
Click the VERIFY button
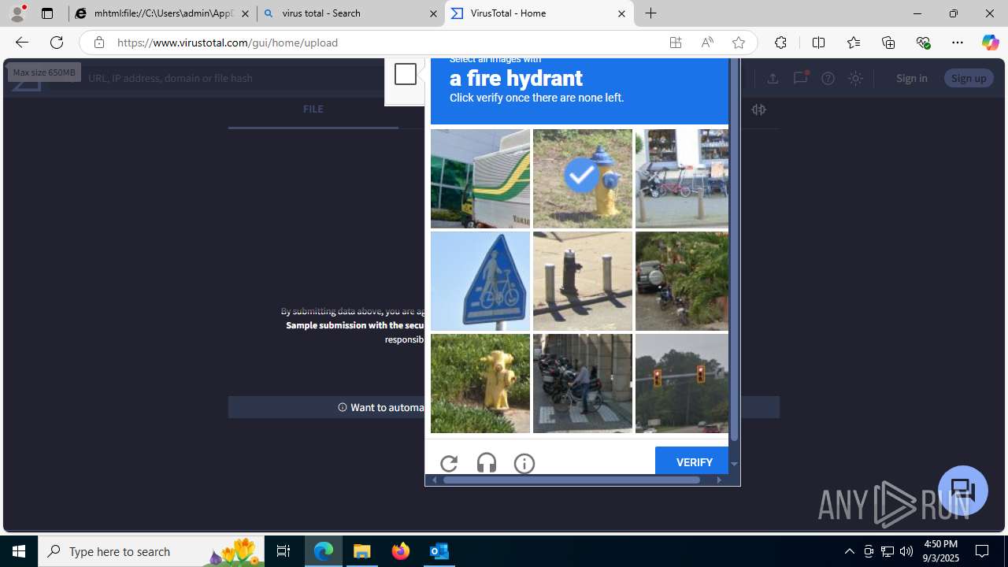pyautogui.click(x=692, y=461)
